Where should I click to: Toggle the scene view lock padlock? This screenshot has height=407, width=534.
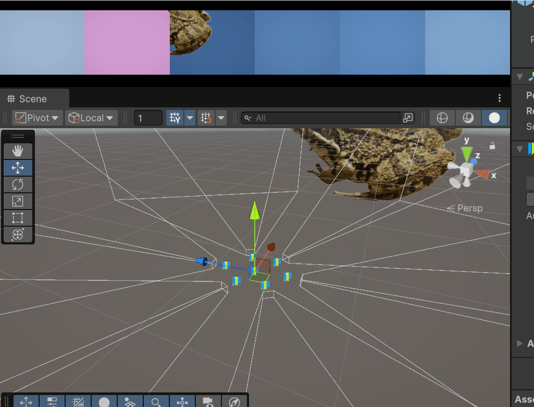492,146
